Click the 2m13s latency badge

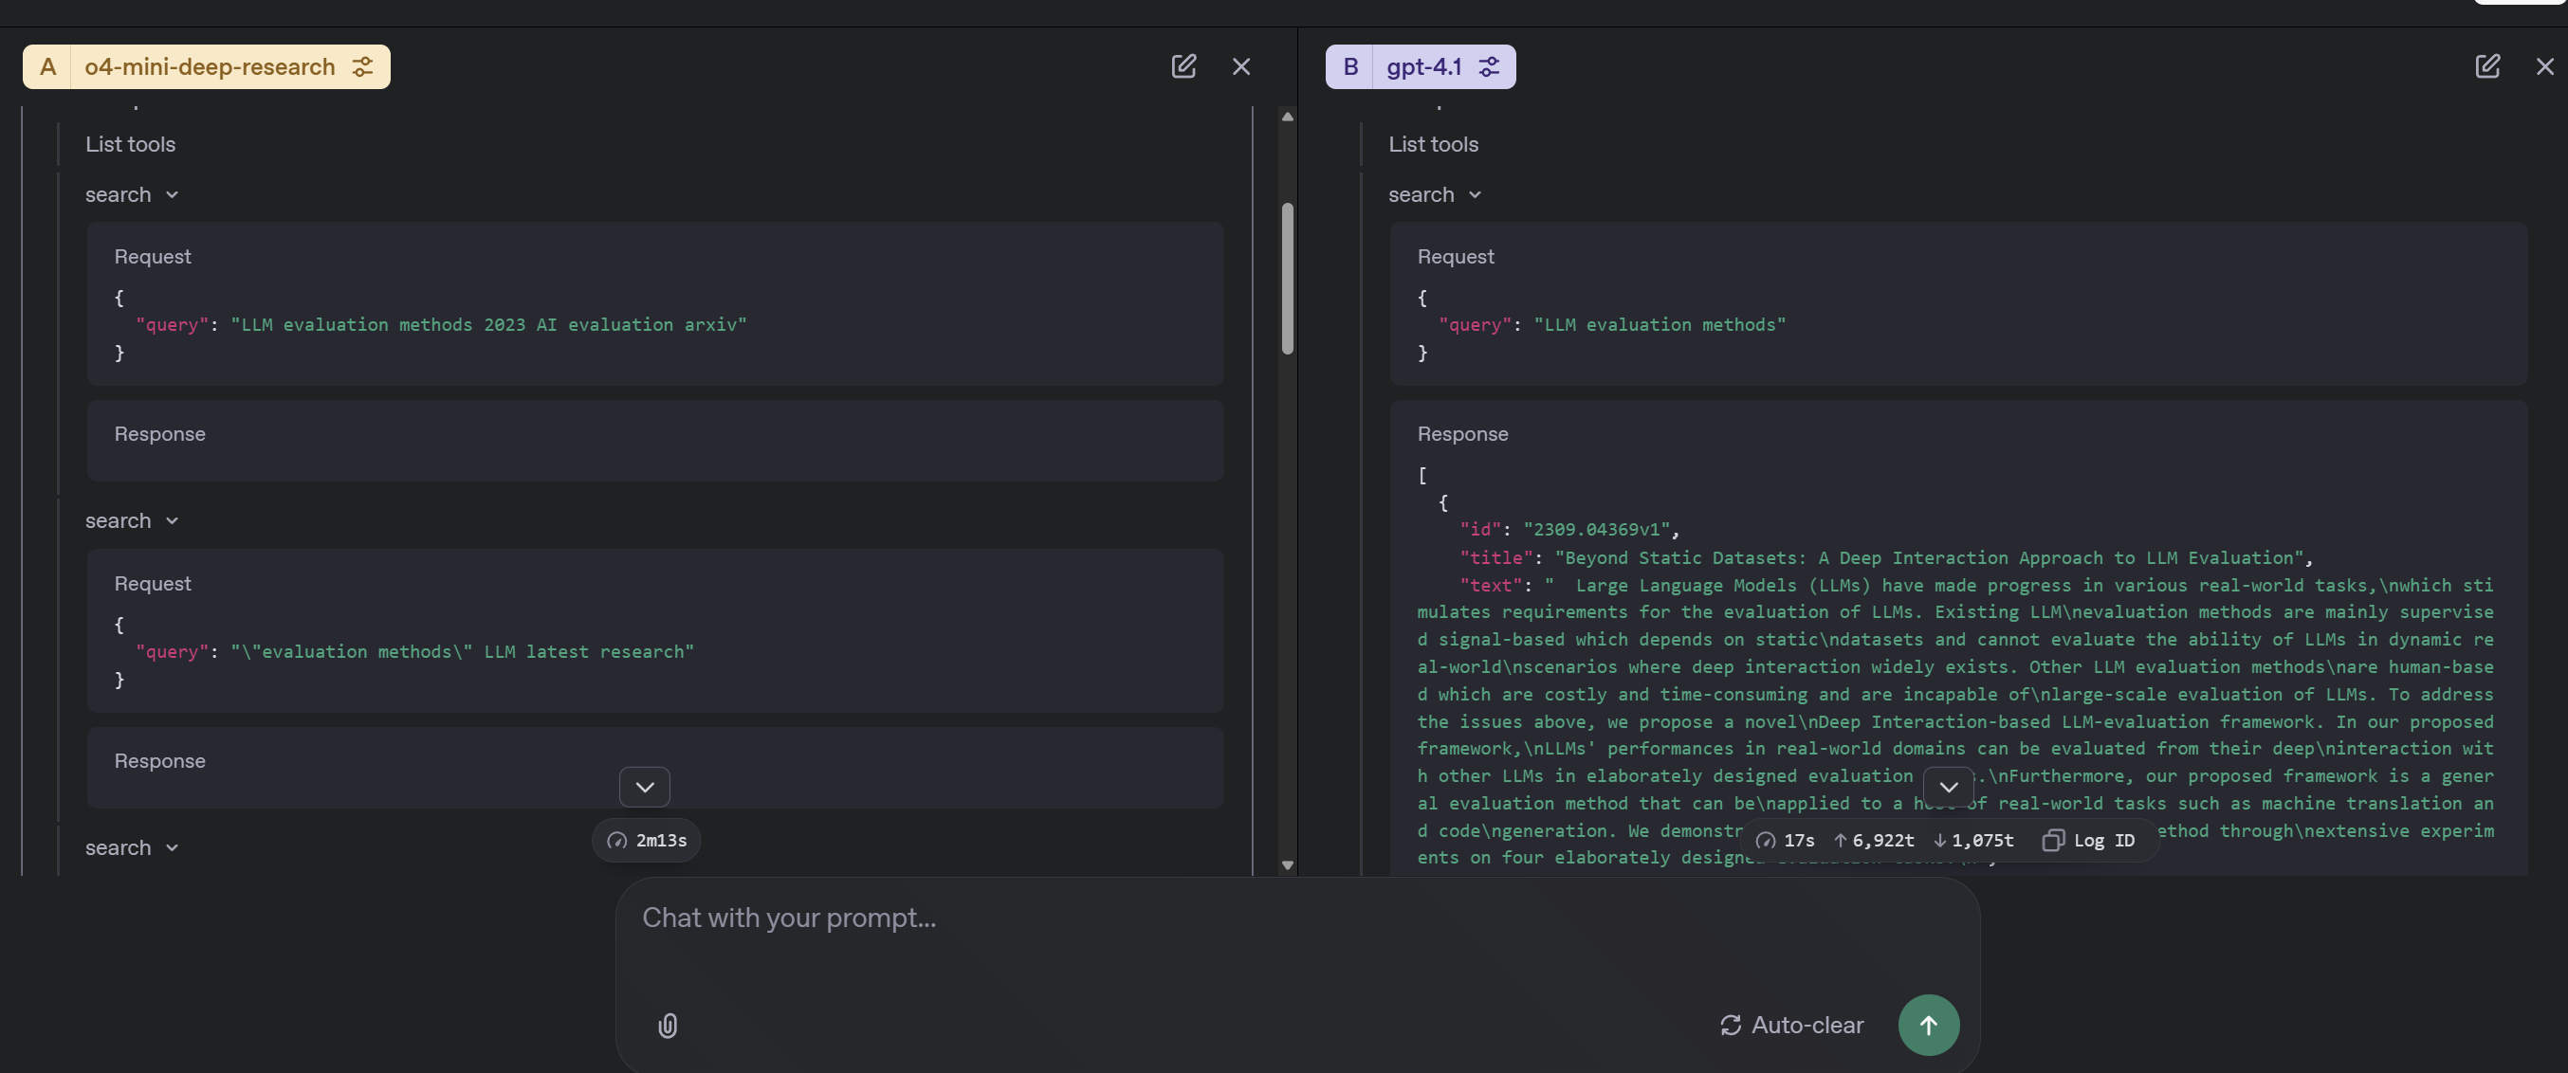(x=647, y=841)
